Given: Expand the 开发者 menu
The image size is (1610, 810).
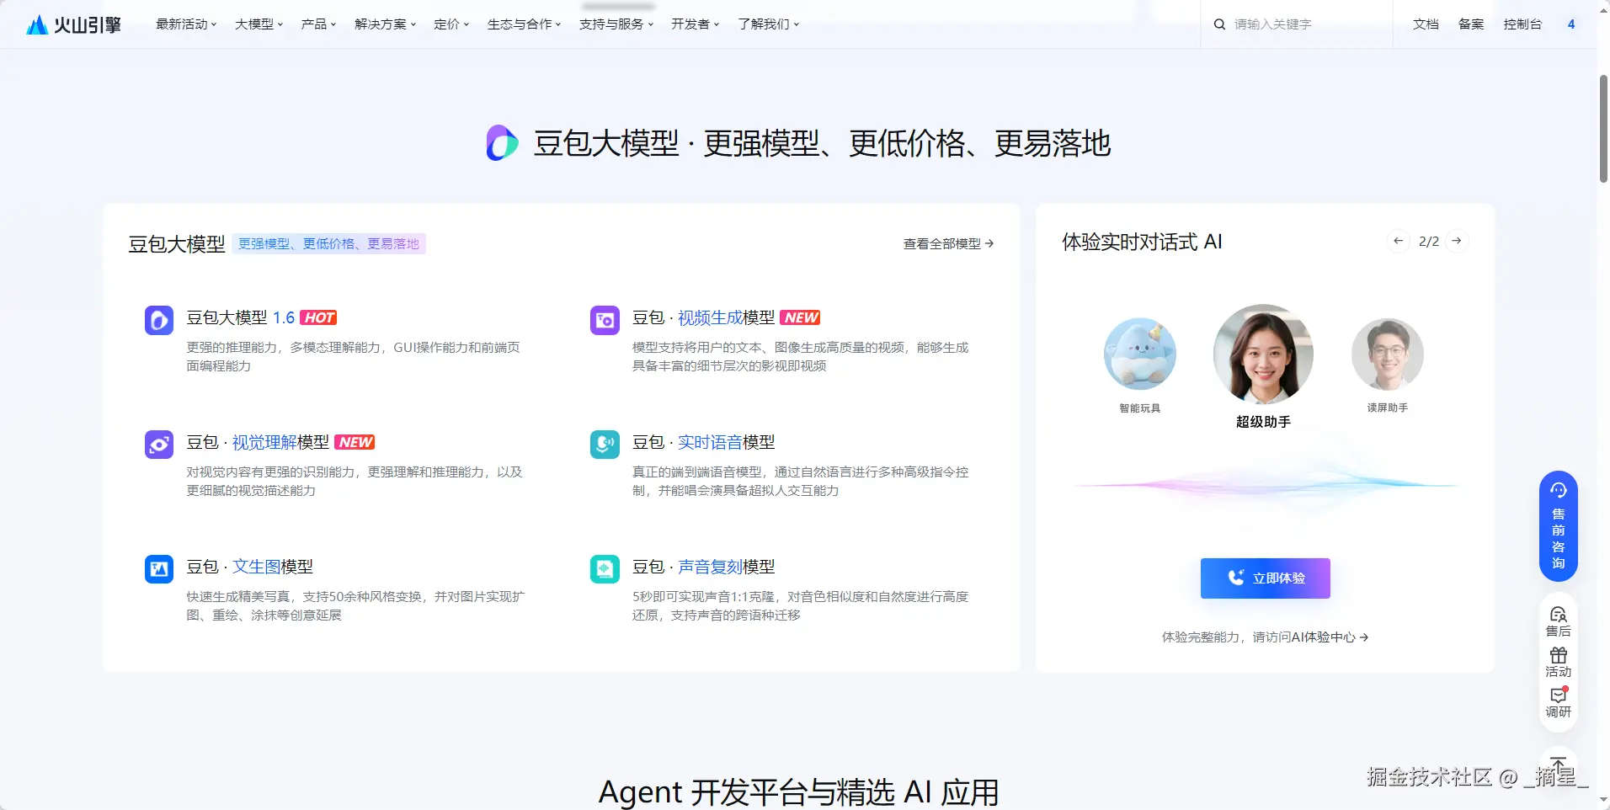Looking at the screenshot, I should pyautogui.click(x=695, y=24).
